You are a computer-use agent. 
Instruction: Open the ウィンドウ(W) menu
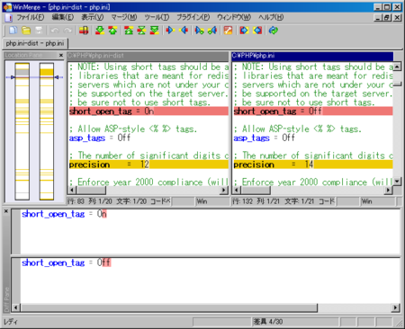234,17
